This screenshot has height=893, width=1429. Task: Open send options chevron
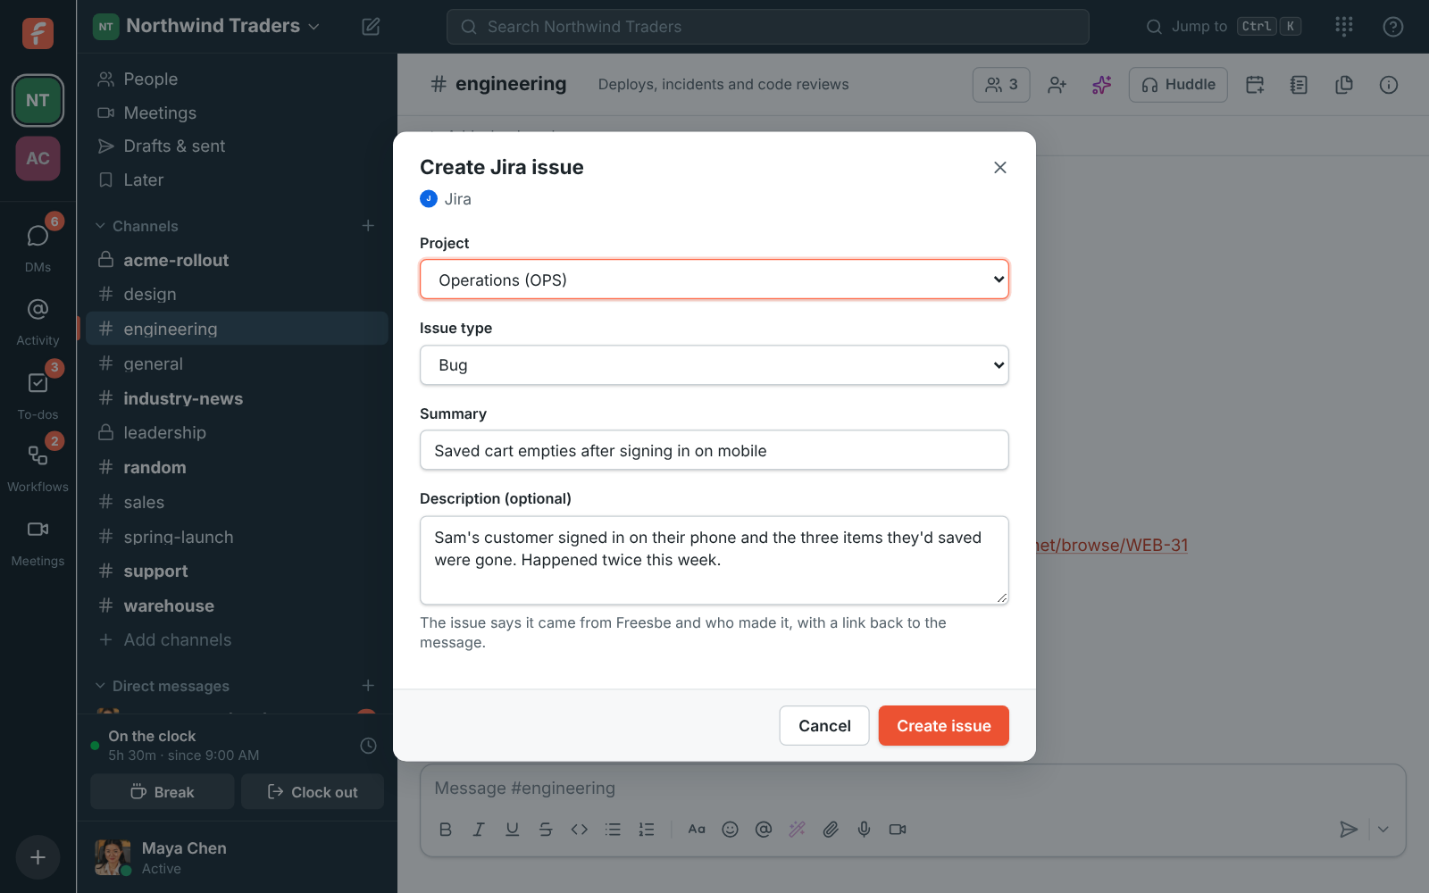coord(1383,830)
